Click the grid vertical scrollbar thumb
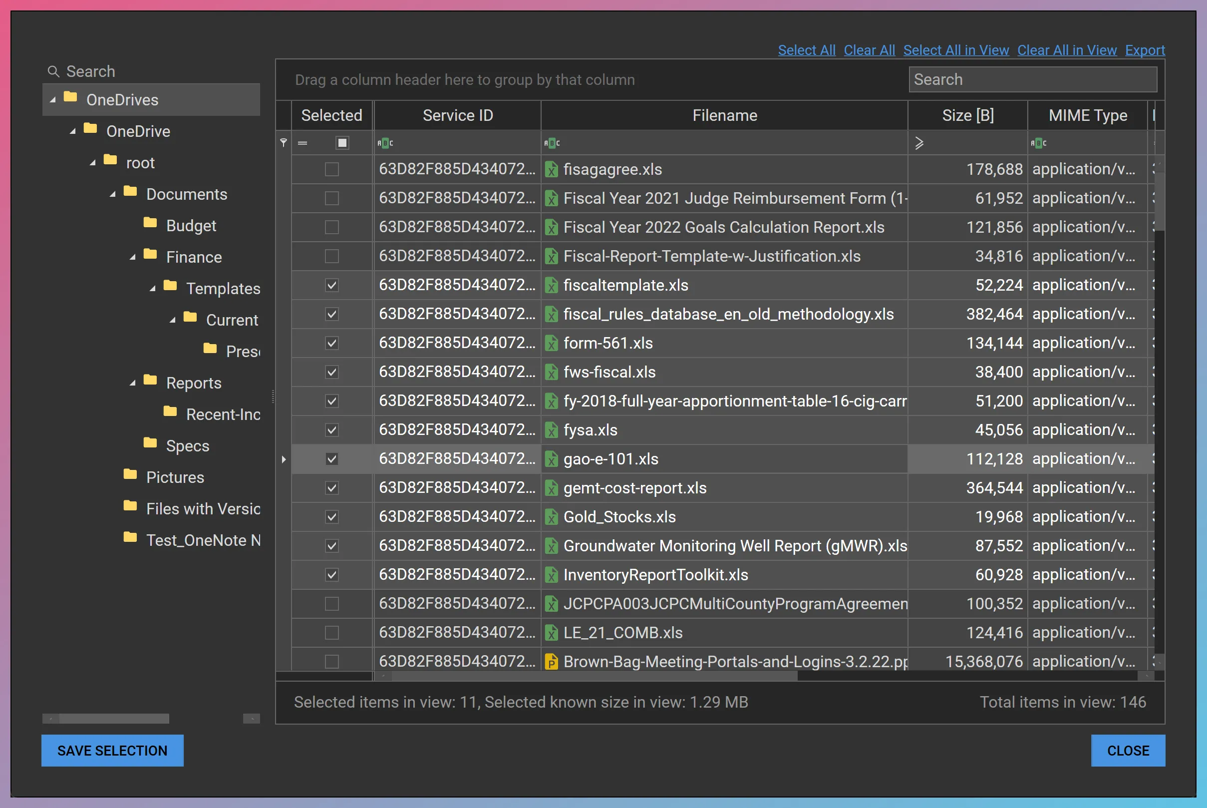Screen dimensions: 1207x808 1160,202
